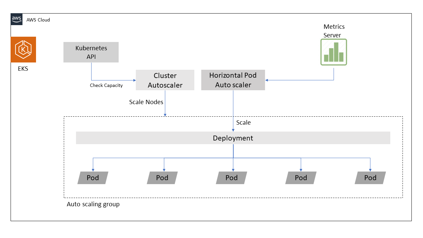Screen dimensions: 423x238
Task: Toggle the Horizontal Pod Auto scaler box
Action: click(233, 80)
